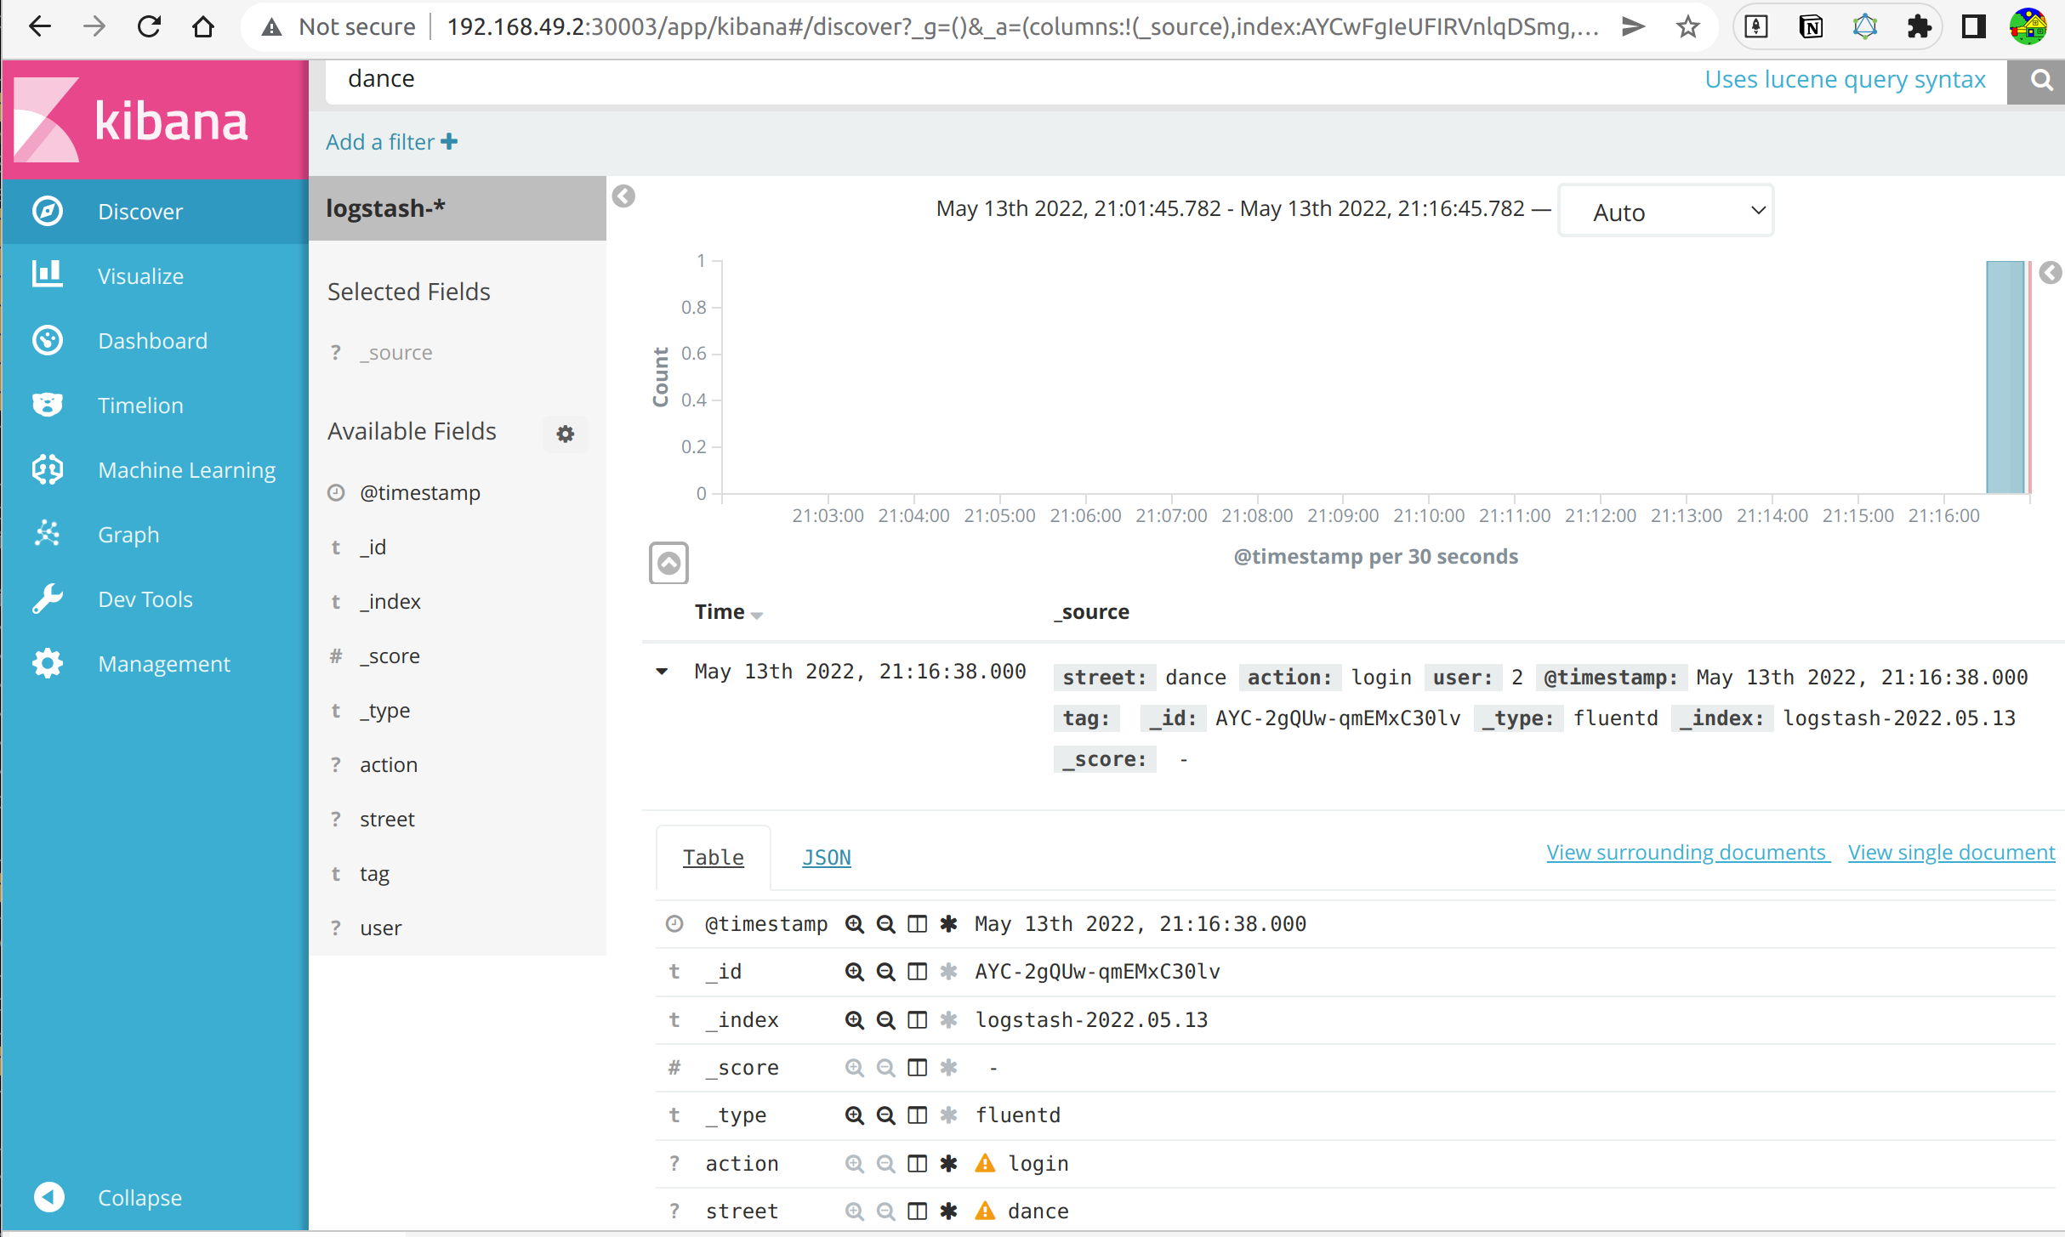Filter for value on @timestamp row
Image resolution: width=2065 pixels, height=1237 pixels.
pos(854,924)
